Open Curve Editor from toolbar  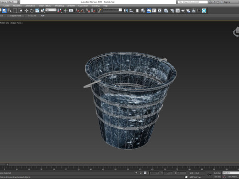[x=154, y=10]
